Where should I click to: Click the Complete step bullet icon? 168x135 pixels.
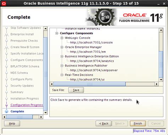pos(7,111)
